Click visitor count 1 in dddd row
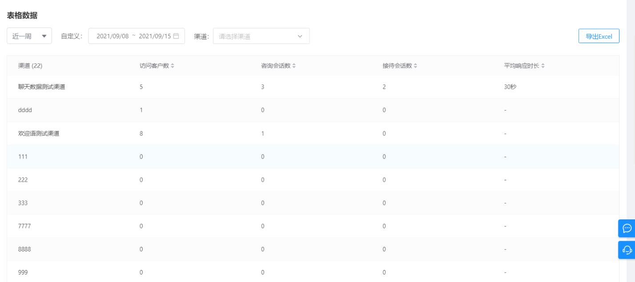Screen dimensions: 635x282 pyautogui.click(x=141, y=110)
